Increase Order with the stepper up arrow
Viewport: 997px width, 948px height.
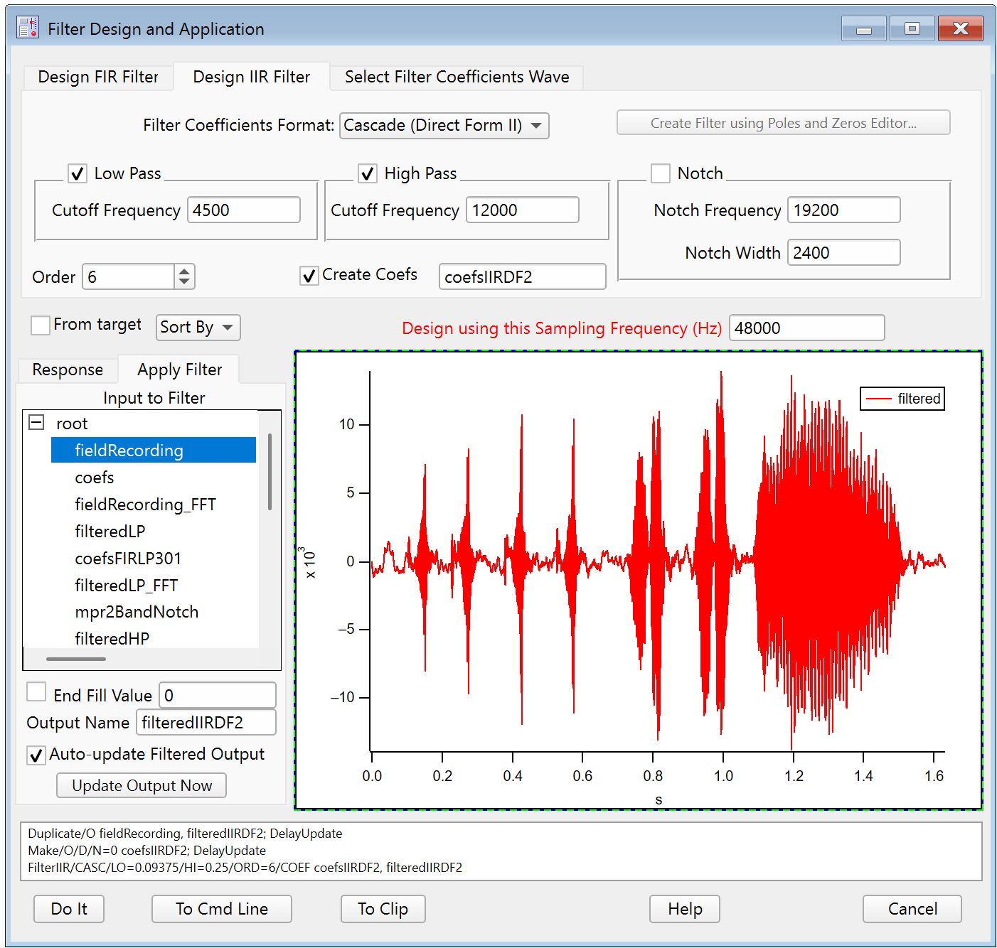coord(184,271)
